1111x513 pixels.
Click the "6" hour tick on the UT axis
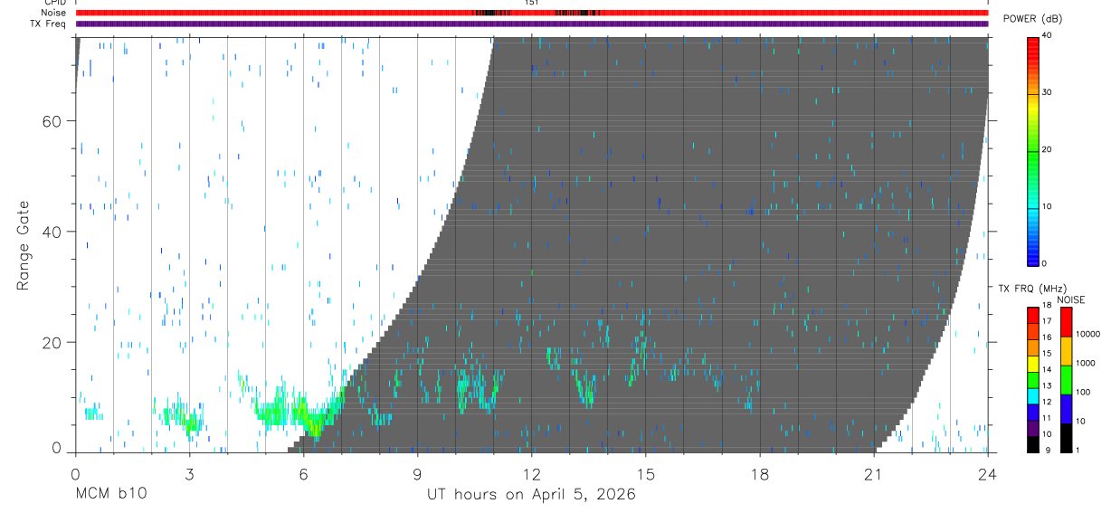[303, 474]
